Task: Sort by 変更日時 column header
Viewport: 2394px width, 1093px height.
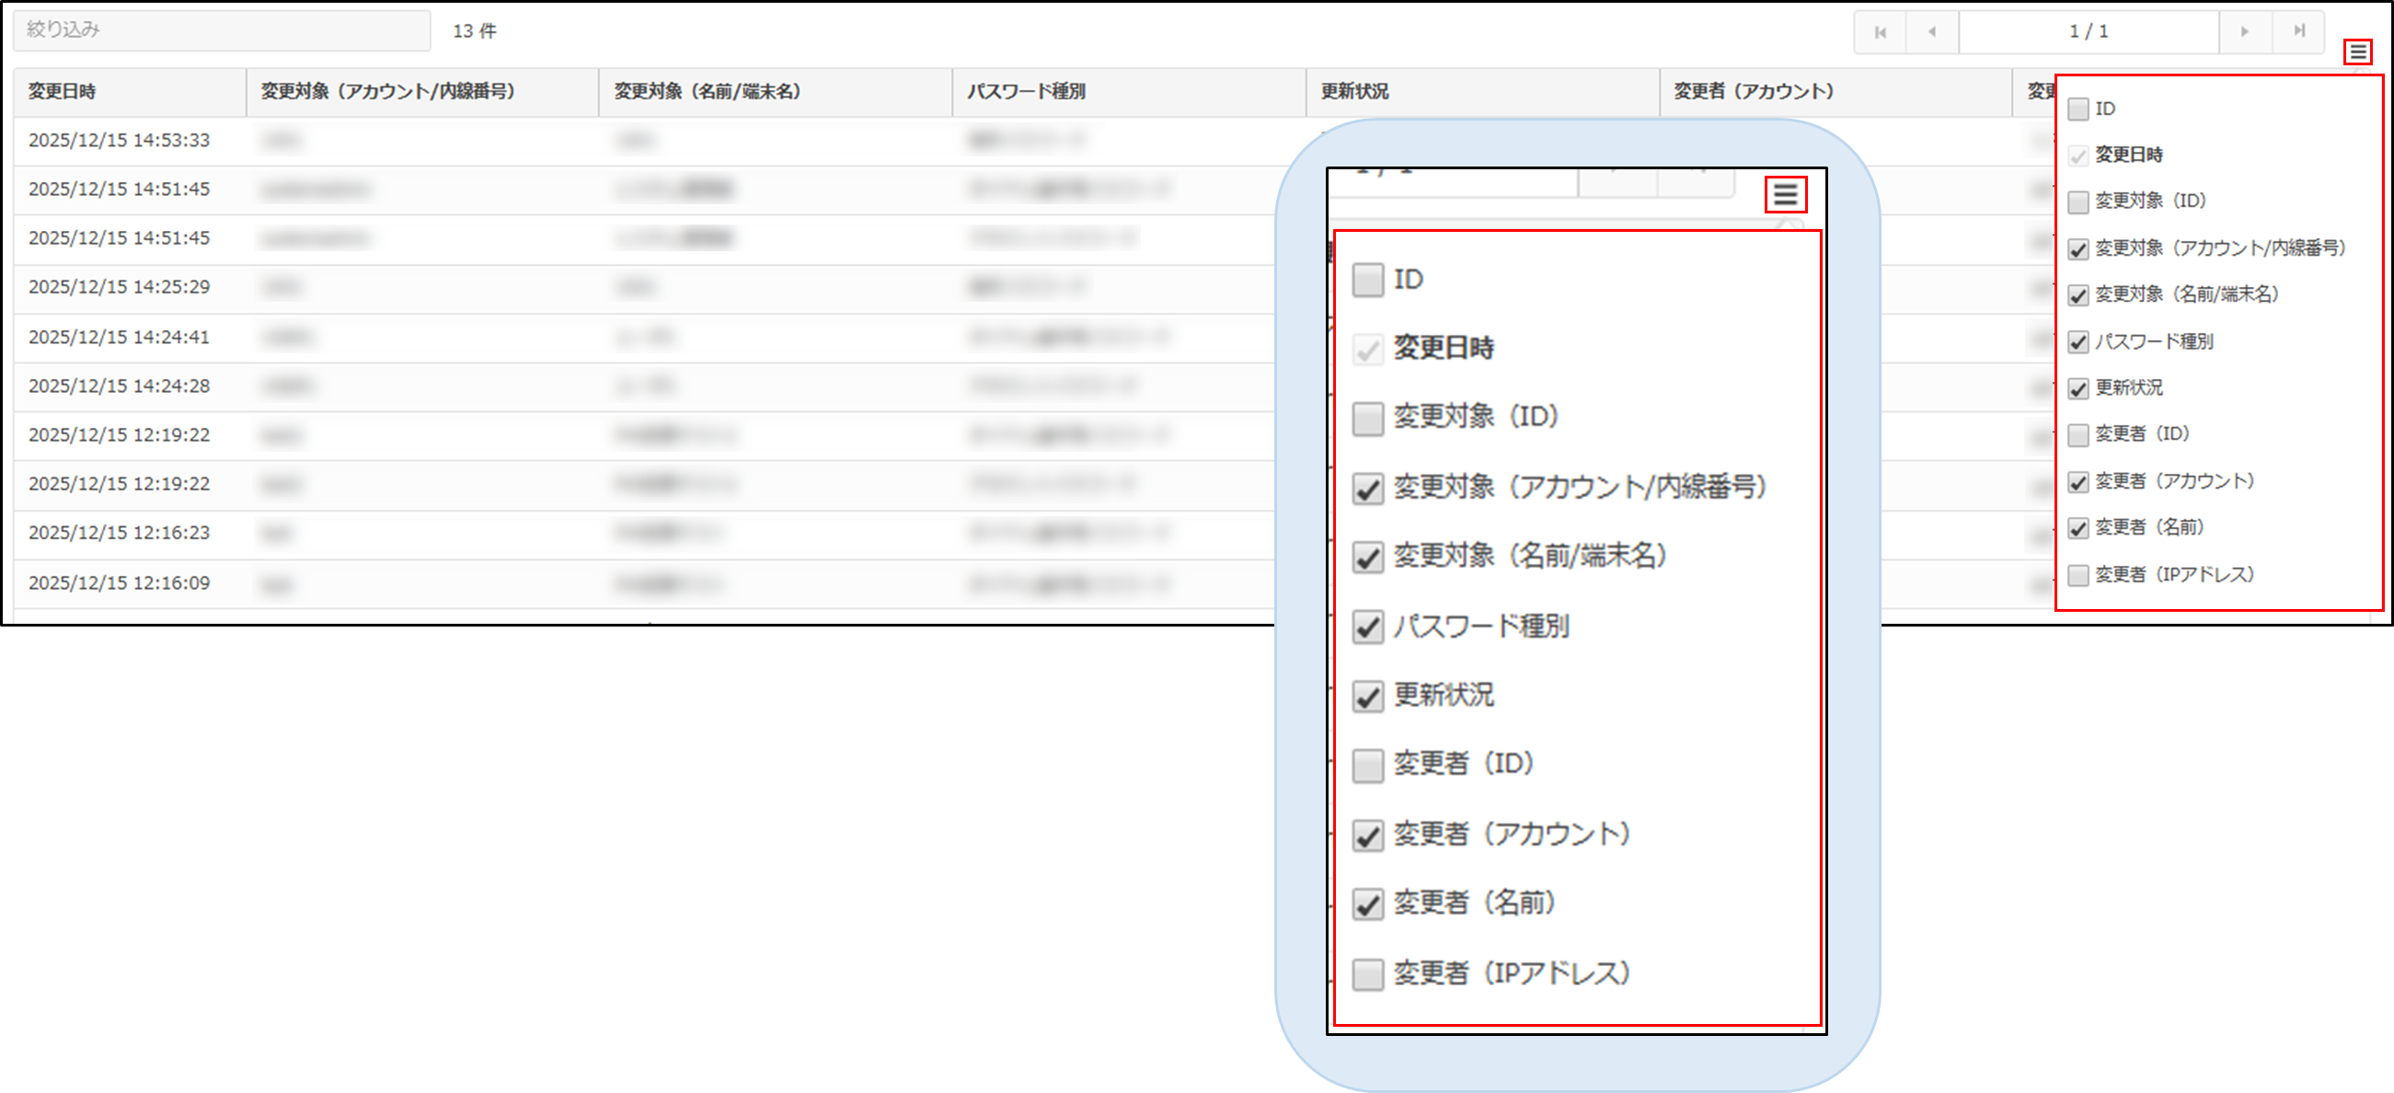Action: point(63,91)
